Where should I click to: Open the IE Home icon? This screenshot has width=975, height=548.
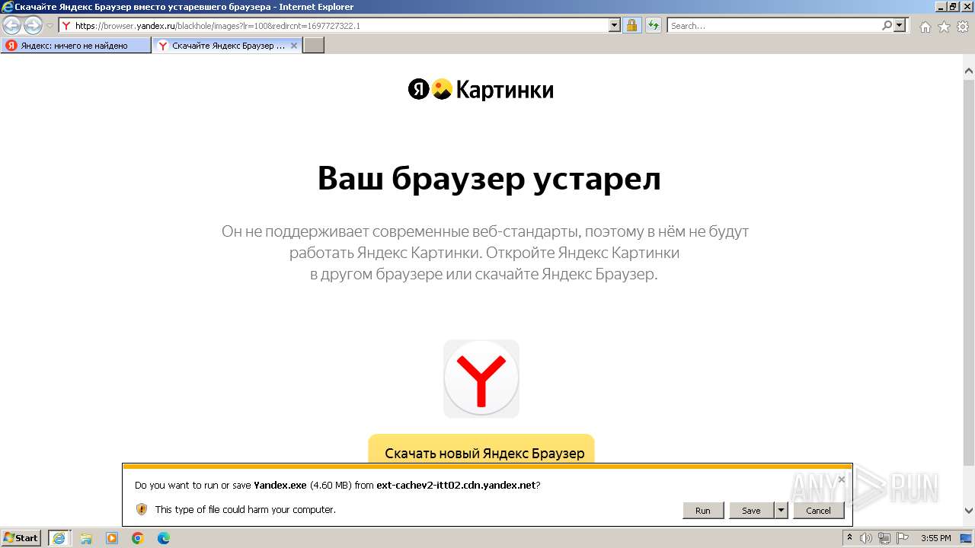(x=925, y=27)
